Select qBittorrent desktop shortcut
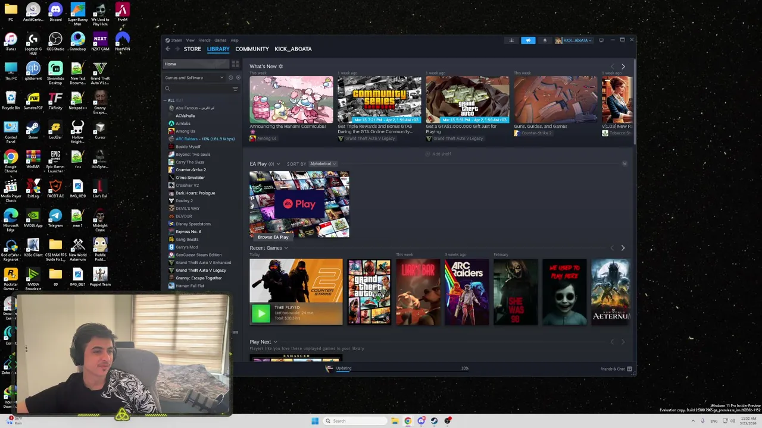 tap(33, 71)
